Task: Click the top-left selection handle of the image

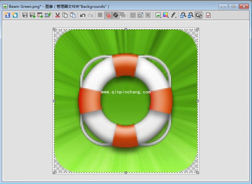Action: [54, 29]
